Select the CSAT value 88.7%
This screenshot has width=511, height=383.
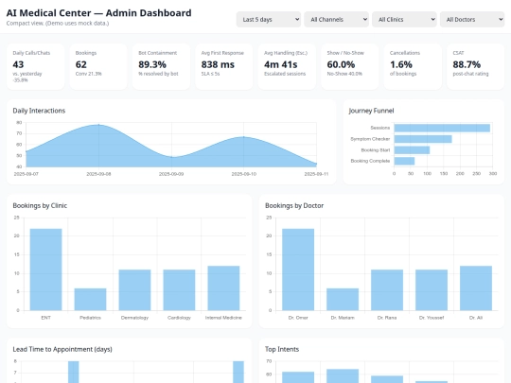pos(467,64)
